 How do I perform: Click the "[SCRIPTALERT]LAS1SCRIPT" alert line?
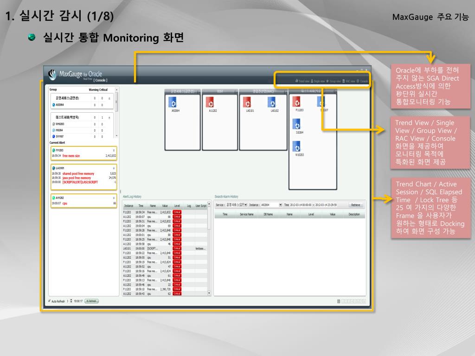[x=80, y=182]
